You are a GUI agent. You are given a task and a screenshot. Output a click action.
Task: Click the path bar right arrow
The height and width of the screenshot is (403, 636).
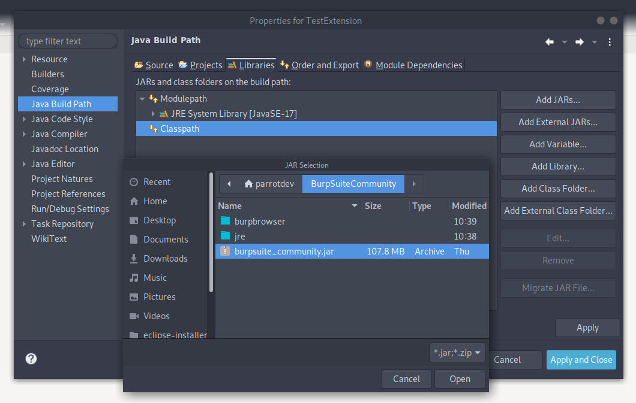414,184
